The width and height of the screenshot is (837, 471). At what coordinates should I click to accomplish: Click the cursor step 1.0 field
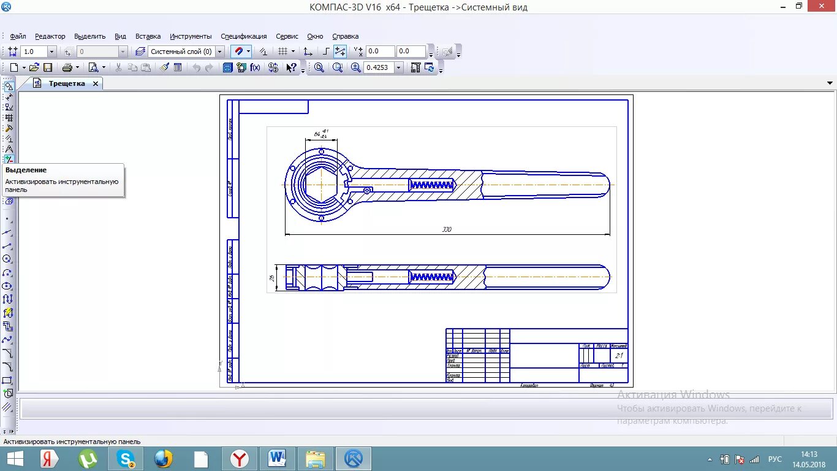pos(34,52)
